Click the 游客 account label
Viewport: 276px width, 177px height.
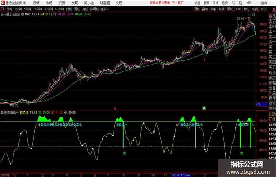pos(264,3)
